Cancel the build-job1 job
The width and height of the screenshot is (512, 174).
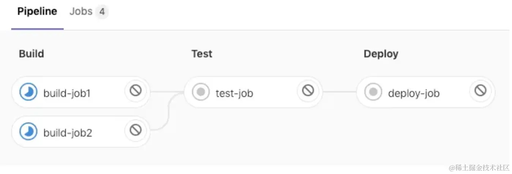click(x=136, y=90)
